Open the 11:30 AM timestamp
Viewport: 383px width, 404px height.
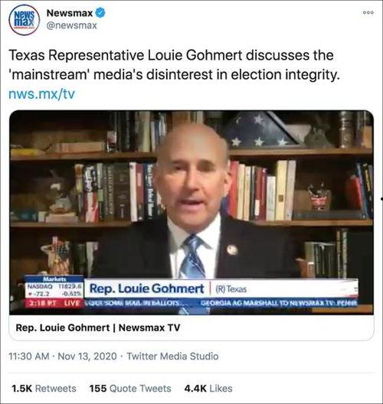point(29,357)
